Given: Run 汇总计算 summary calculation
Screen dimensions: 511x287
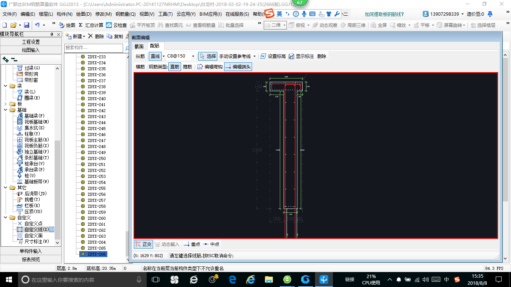Looking at the screenshot, I should (x=91, y=25).
